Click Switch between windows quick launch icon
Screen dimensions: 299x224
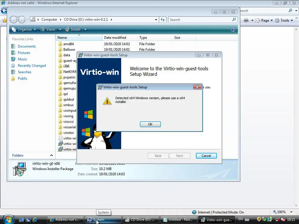point(28,220)
